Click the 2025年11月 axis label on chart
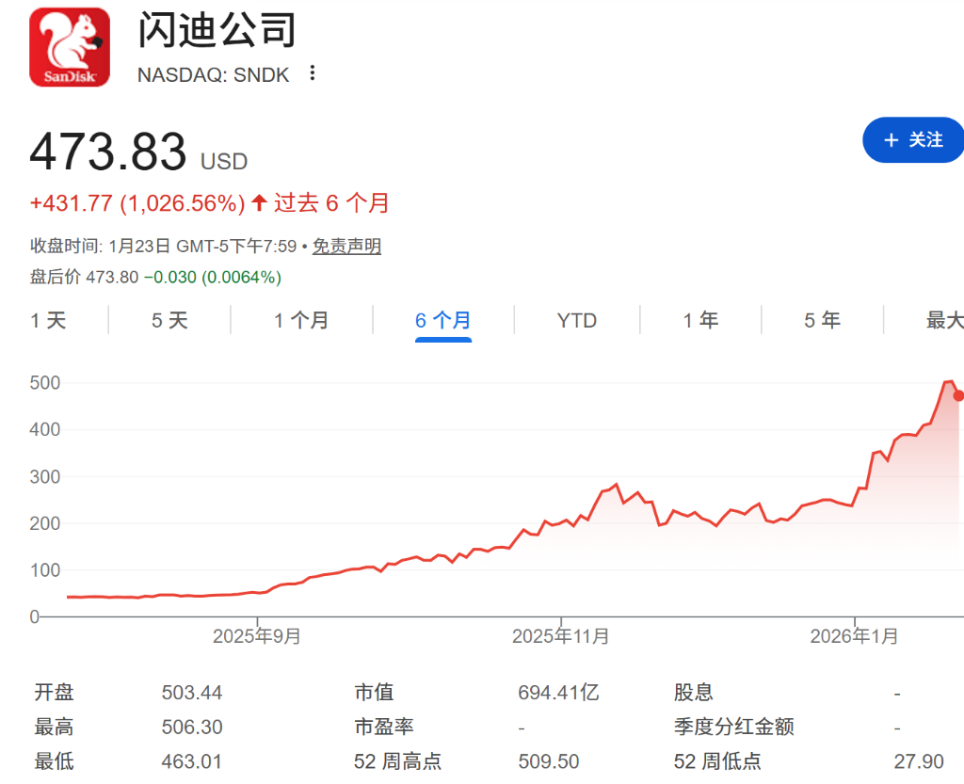Image resolution: width=964 pixels, height=784 pixels. (x=562, y=636)
